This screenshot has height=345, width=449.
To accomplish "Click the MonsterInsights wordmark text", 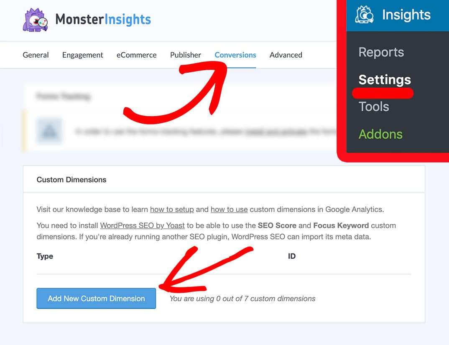I will click(103, 20).
